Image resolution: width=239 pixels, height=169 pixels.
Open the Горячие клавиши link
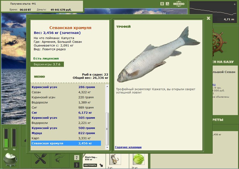point(128,147)
